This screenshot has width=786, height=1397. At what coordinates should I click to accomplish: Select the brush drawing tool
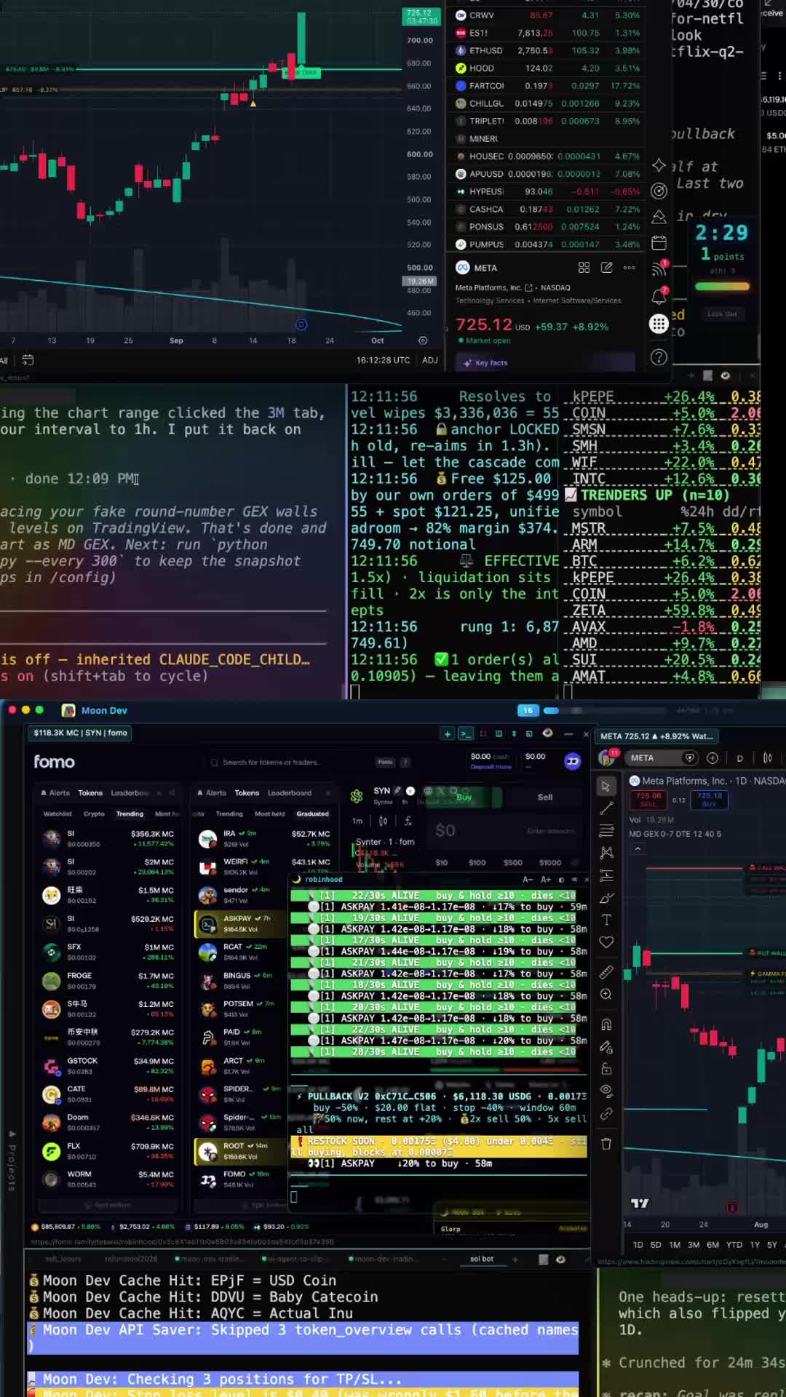pyautogui.click(x=606, y=898)
